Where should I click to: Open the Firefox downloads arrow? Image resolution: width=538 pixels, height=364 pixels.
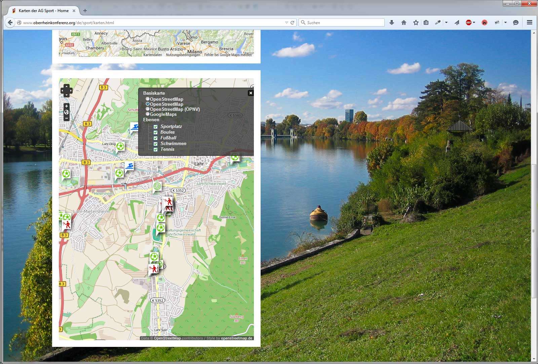click(392, 22)
